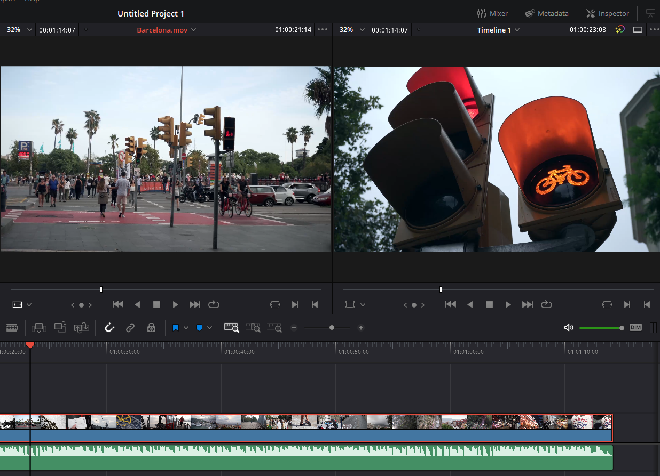Open the timeline viewer options menu (three dots)
This screenshot has width=660, height=476.
click(655, 30)
